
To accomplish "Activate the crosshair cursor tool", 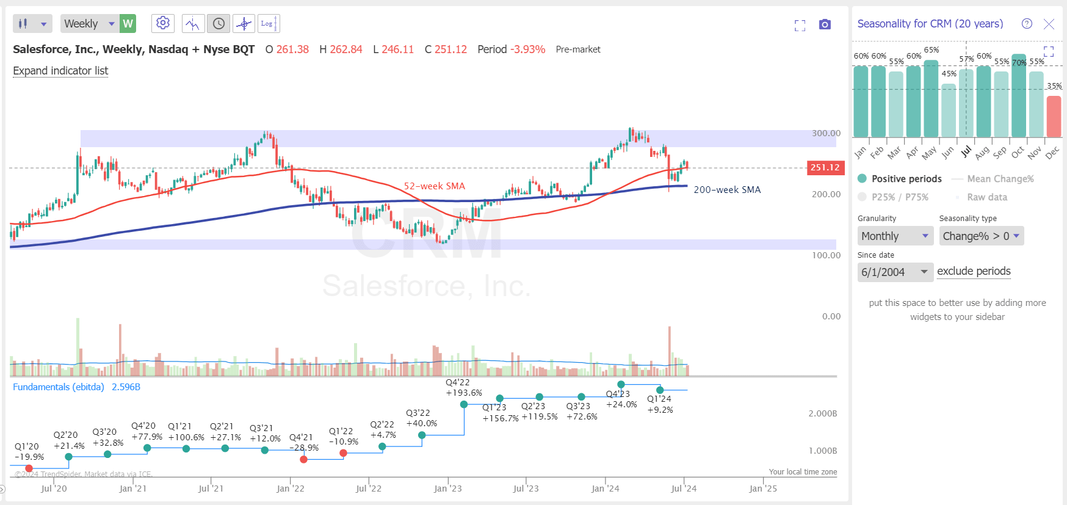I will tap(244, 24).
